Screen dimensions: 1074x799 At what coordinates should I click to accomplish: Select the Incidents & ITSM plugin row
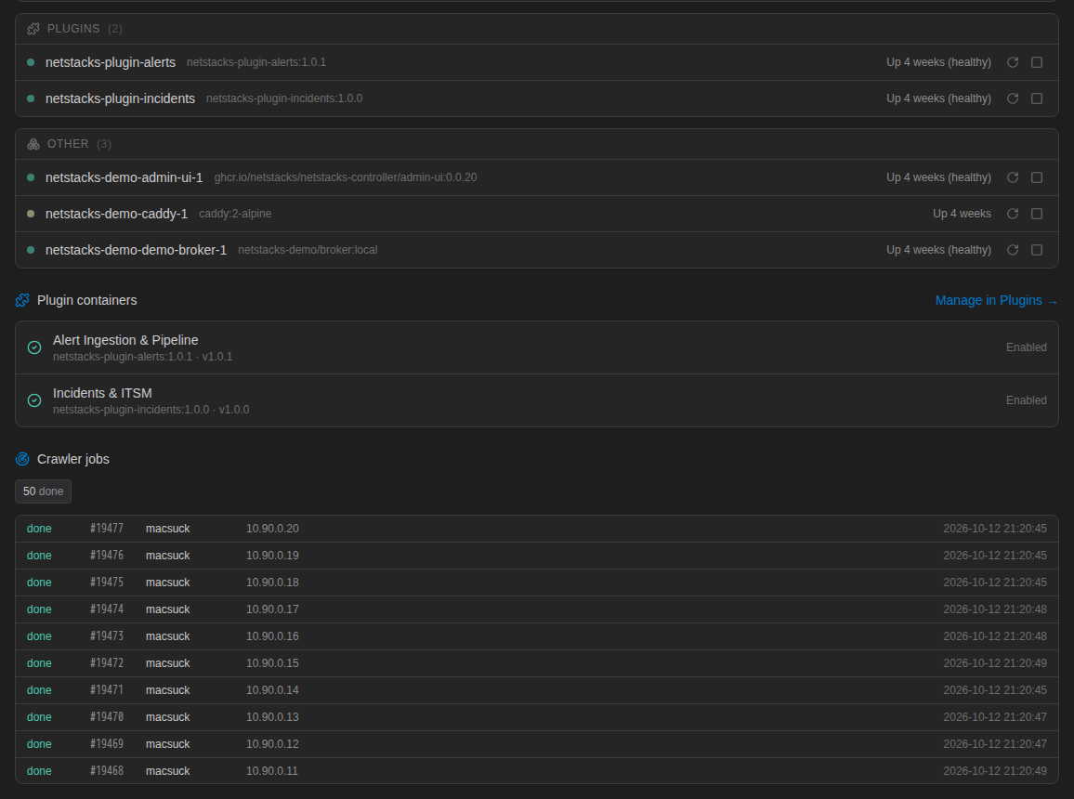537,400
